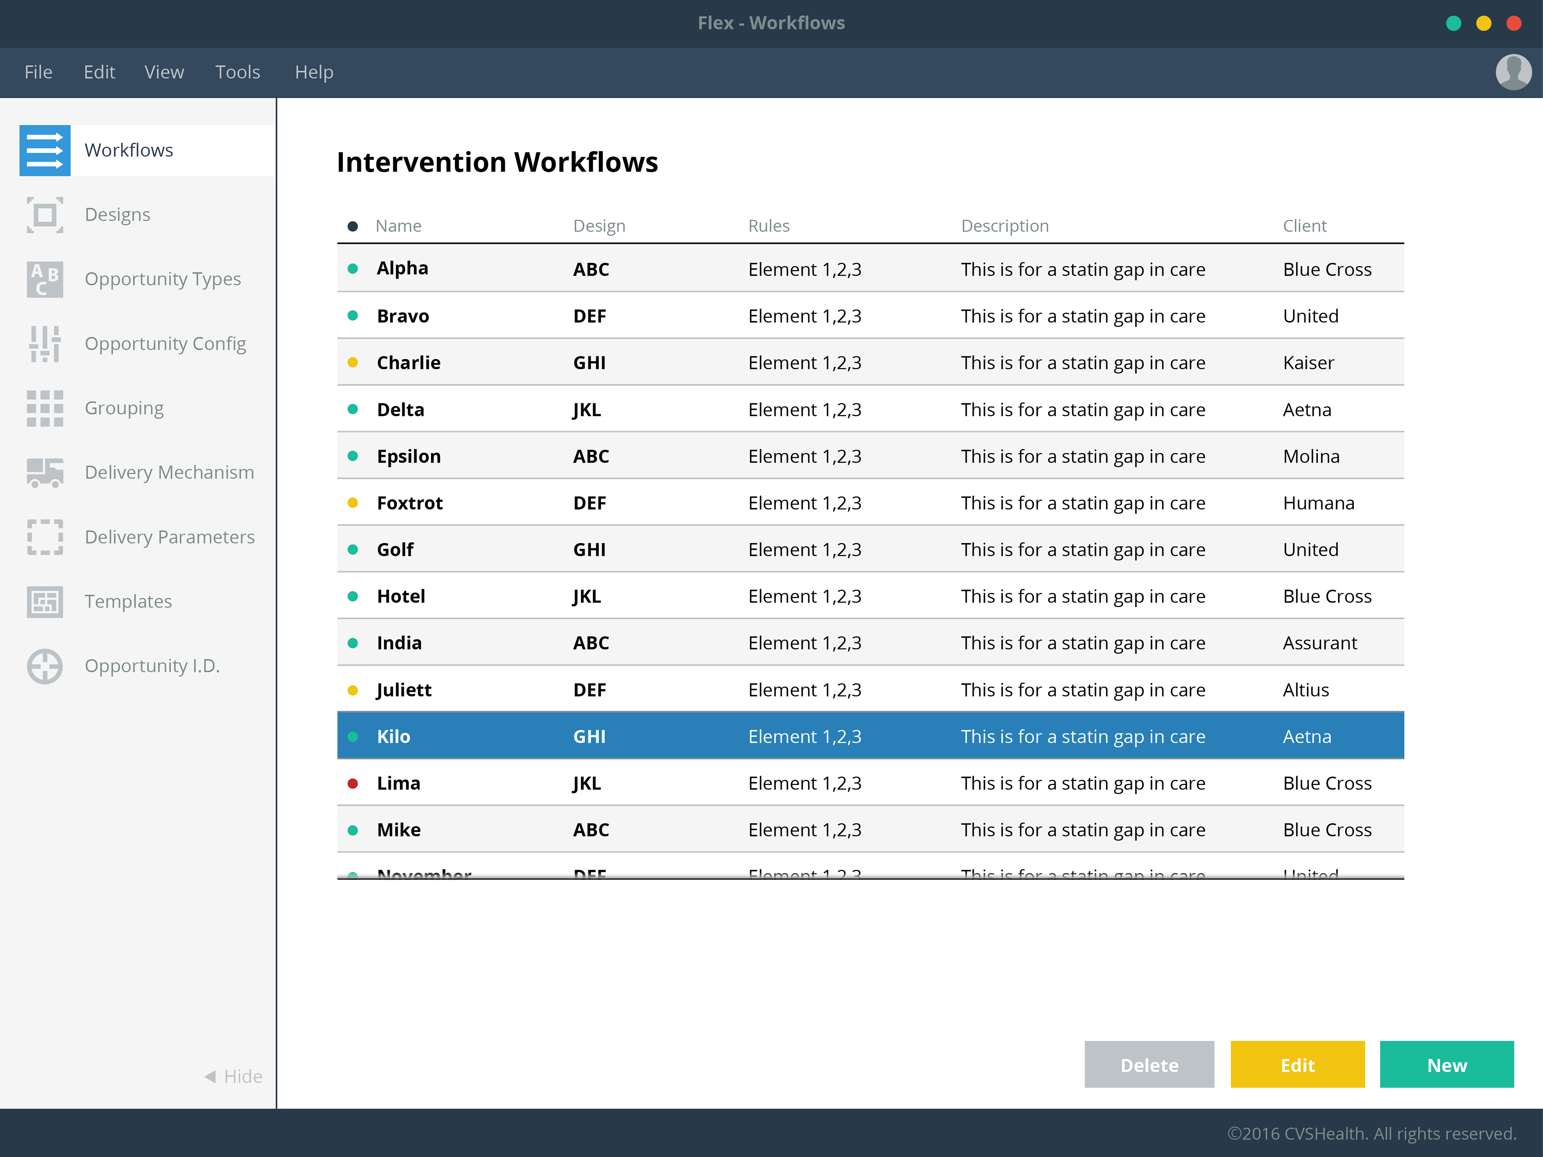Open the Templates layout icon
The width and height of the screenshot is (1543, 1157).
tap(45, 601)
